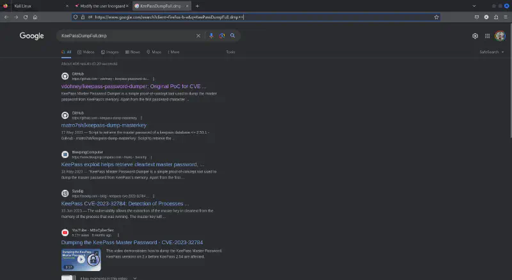
Task: Open the SafeSearch dropdown
Action: [490, 52]
